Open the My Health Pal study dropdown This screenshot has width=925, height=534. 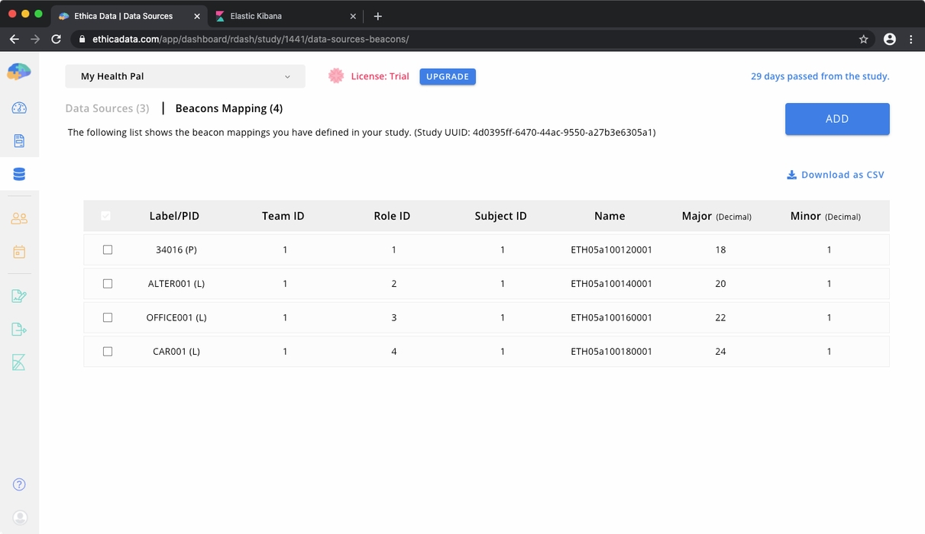(185, 76)
